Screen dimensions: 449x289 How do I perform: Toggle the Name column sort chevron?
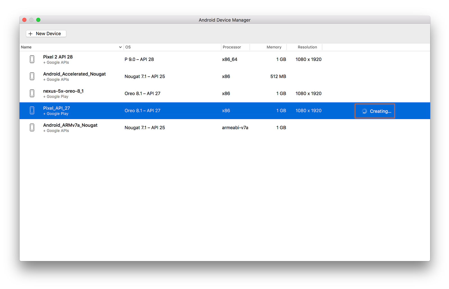120,47
